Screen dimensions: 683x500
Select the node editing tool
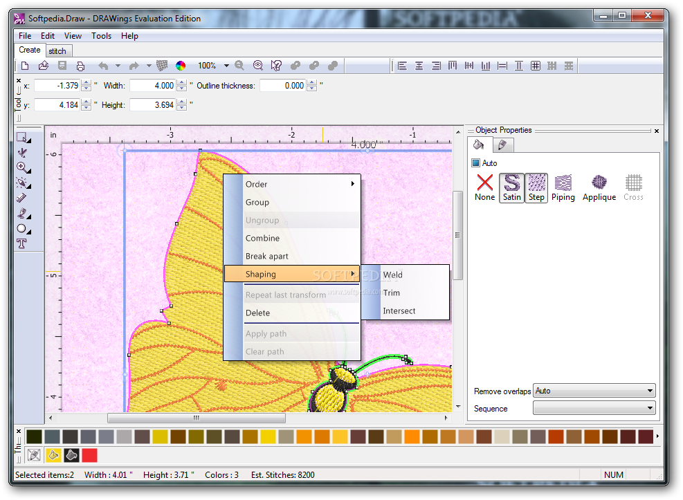pyautogui.click(x=21, y=152)
